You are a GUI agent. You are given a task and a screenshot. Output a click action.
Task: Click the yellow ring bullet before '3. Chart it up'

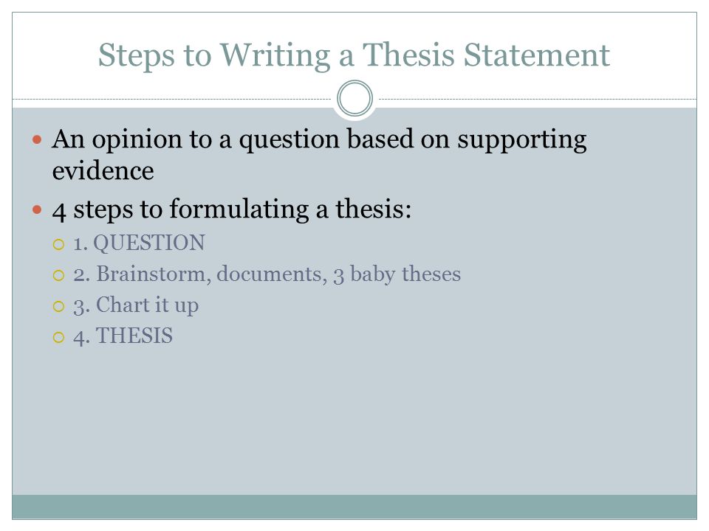point(59,307)
